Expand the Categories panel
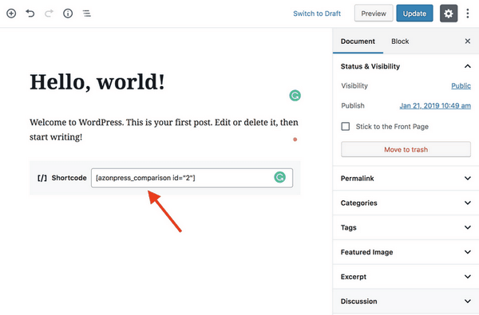The height and width of the screenshot is (315, 479). (406, 203)
